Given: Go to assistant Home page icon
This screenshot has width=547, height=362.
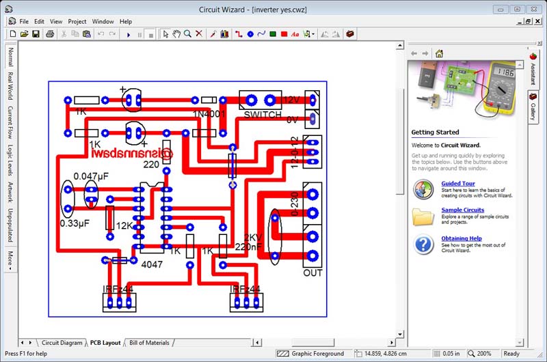Looking at the screenshot, I should pyautogui.click(x=439, y=53).
